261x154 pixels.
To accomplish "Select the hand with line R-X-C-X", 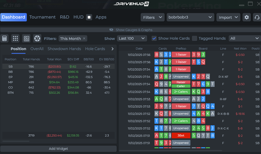I will click(x=190, y=128).
